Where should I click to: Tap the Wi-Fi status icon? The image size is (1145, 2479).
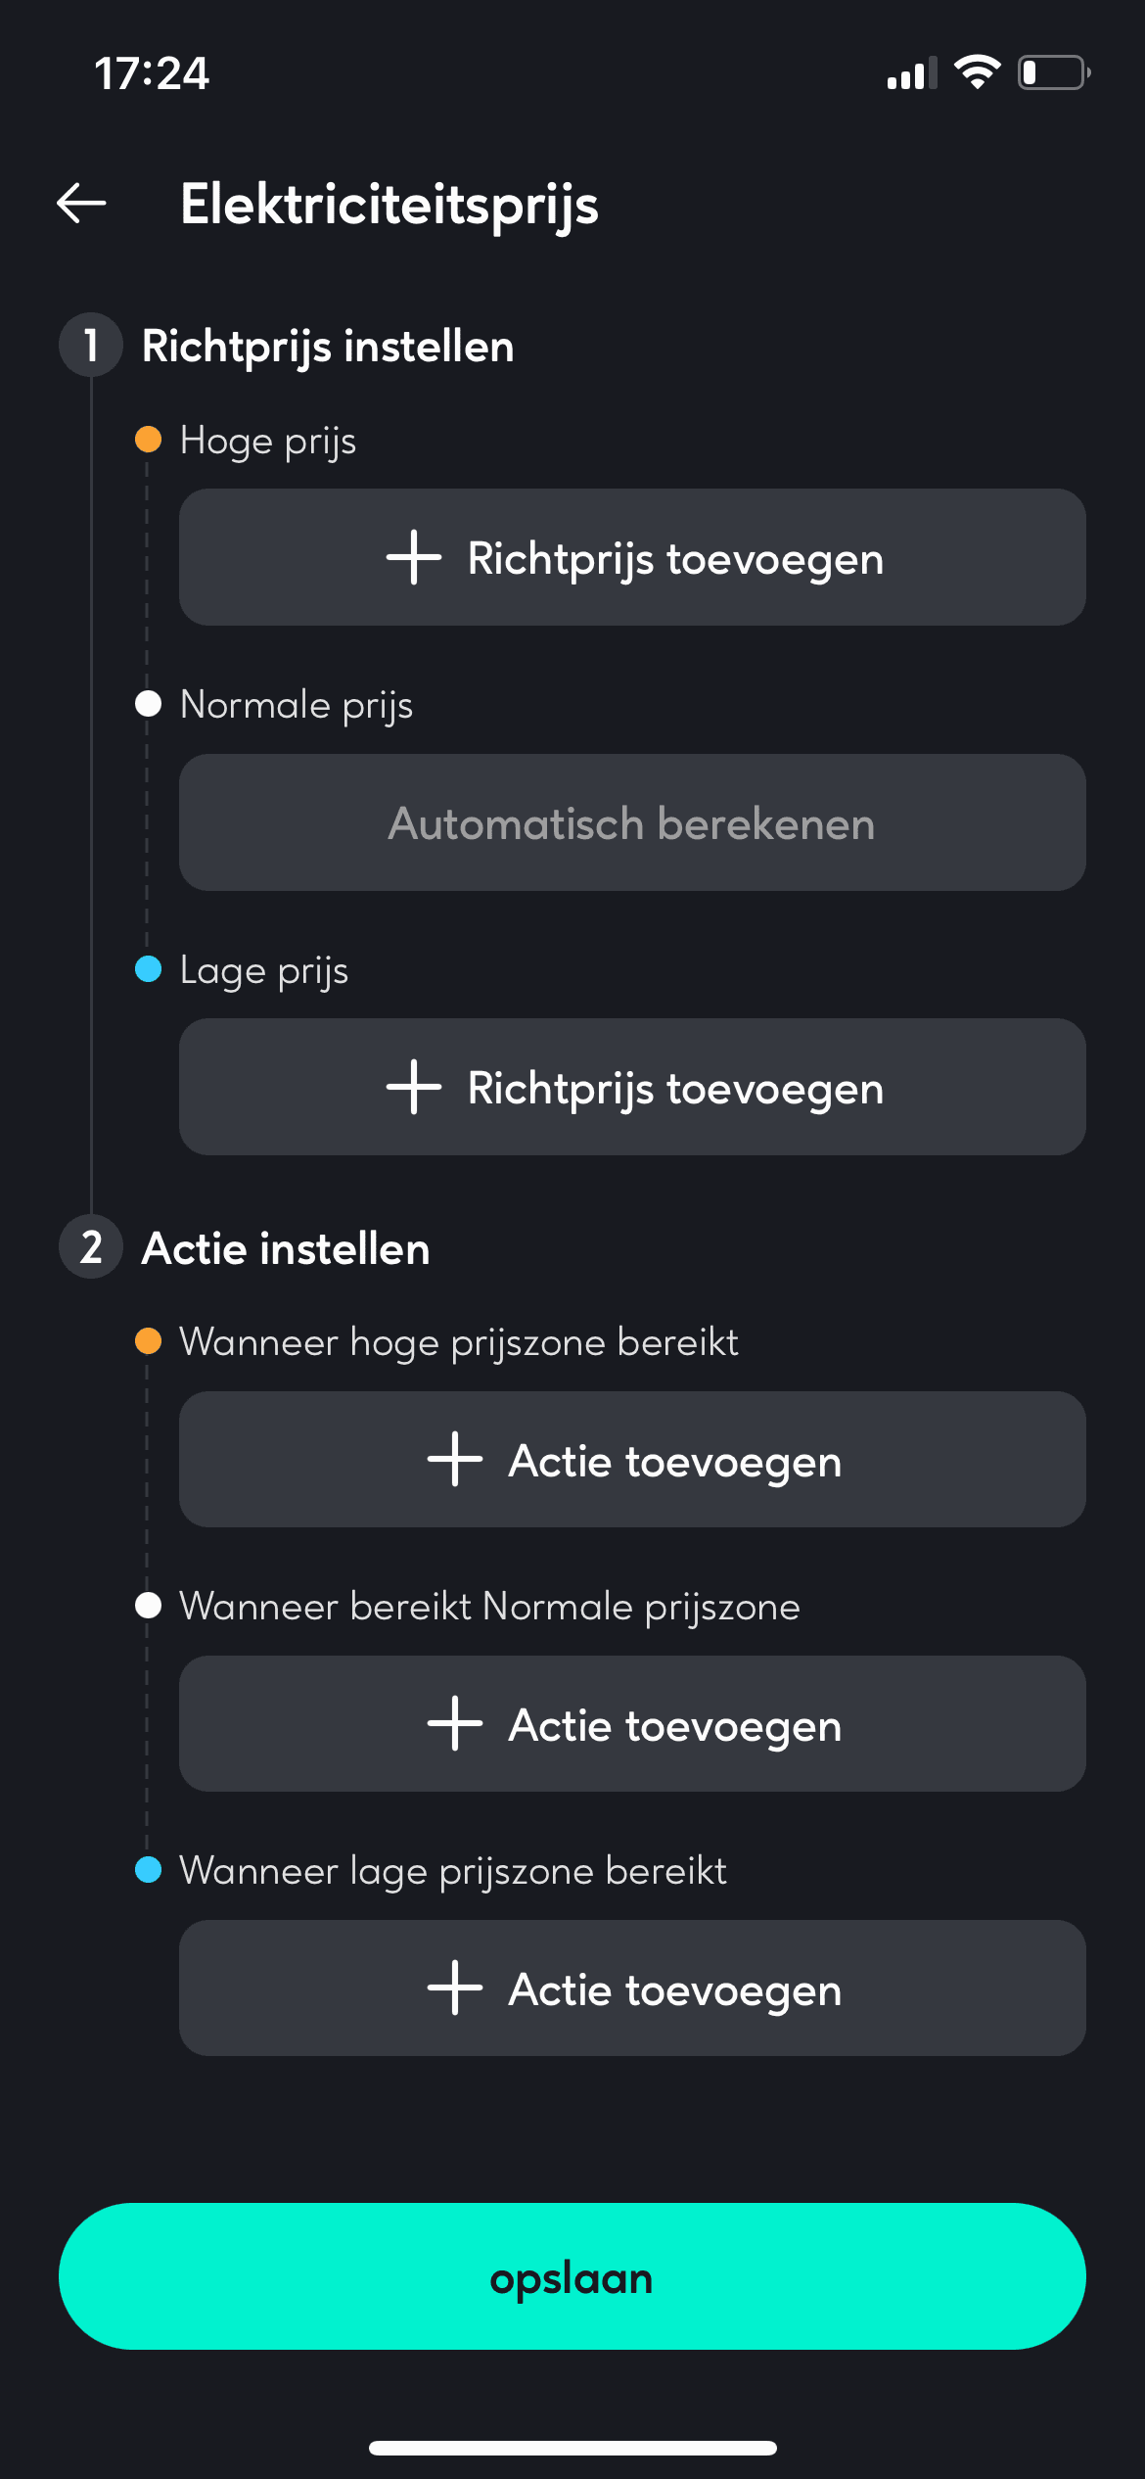click(976, 72)
